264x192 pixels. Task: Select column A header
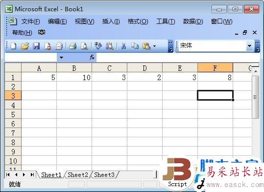click(39, 68)
